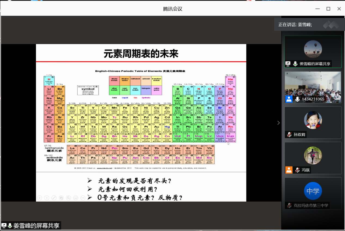Click the muted microphone icon for 孙双莉
The image size is (345, 231).
coord(289,135)
